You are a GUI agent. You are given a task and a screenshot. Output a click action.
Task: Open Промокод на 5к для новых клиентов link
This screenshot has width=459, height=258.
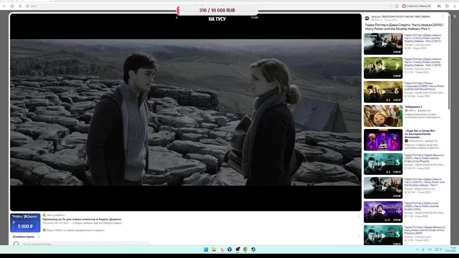[82, 219]
